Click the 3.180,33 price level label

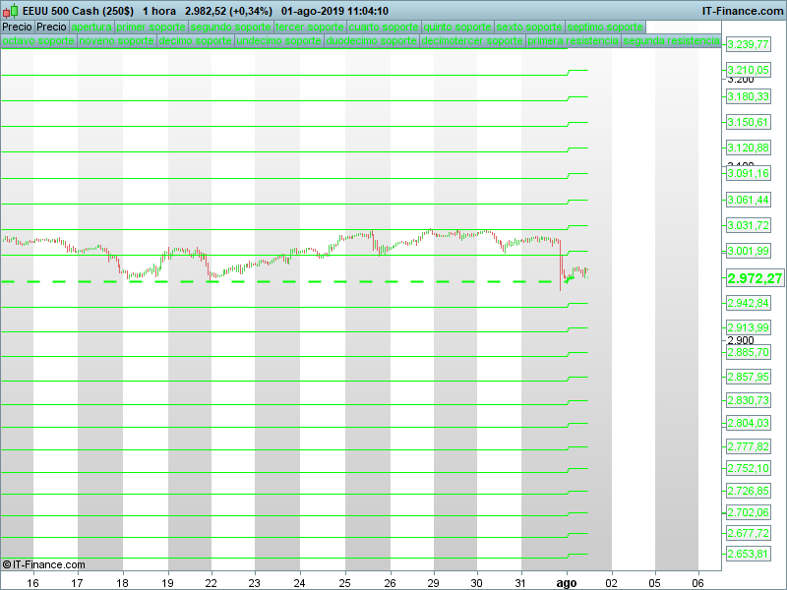click(749, 96)
